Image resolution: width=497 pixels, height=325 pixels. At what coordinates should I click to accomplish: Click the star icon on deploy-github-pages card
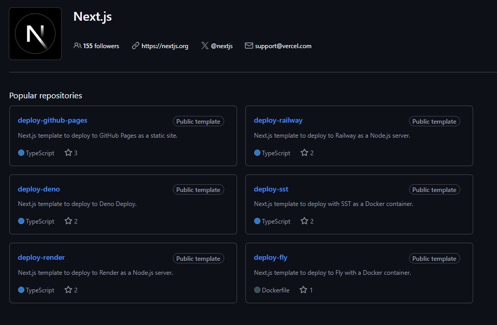[x=68, y=153]
